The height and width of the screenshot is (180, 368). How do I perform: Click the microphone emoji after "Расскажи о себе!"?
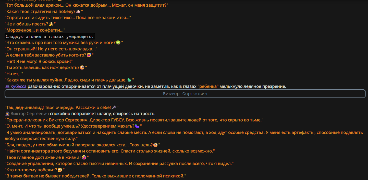114,107
